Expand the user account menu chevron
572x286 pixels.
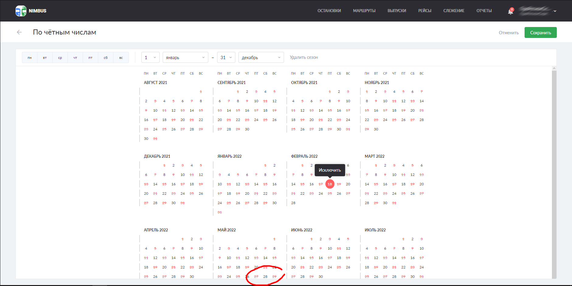click(x=555, y=11)
